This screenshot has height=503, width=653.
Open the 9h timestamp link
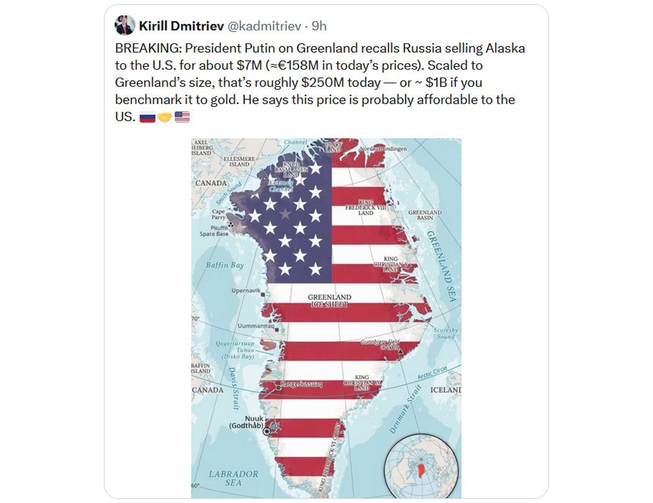click(x=318, y=26)
